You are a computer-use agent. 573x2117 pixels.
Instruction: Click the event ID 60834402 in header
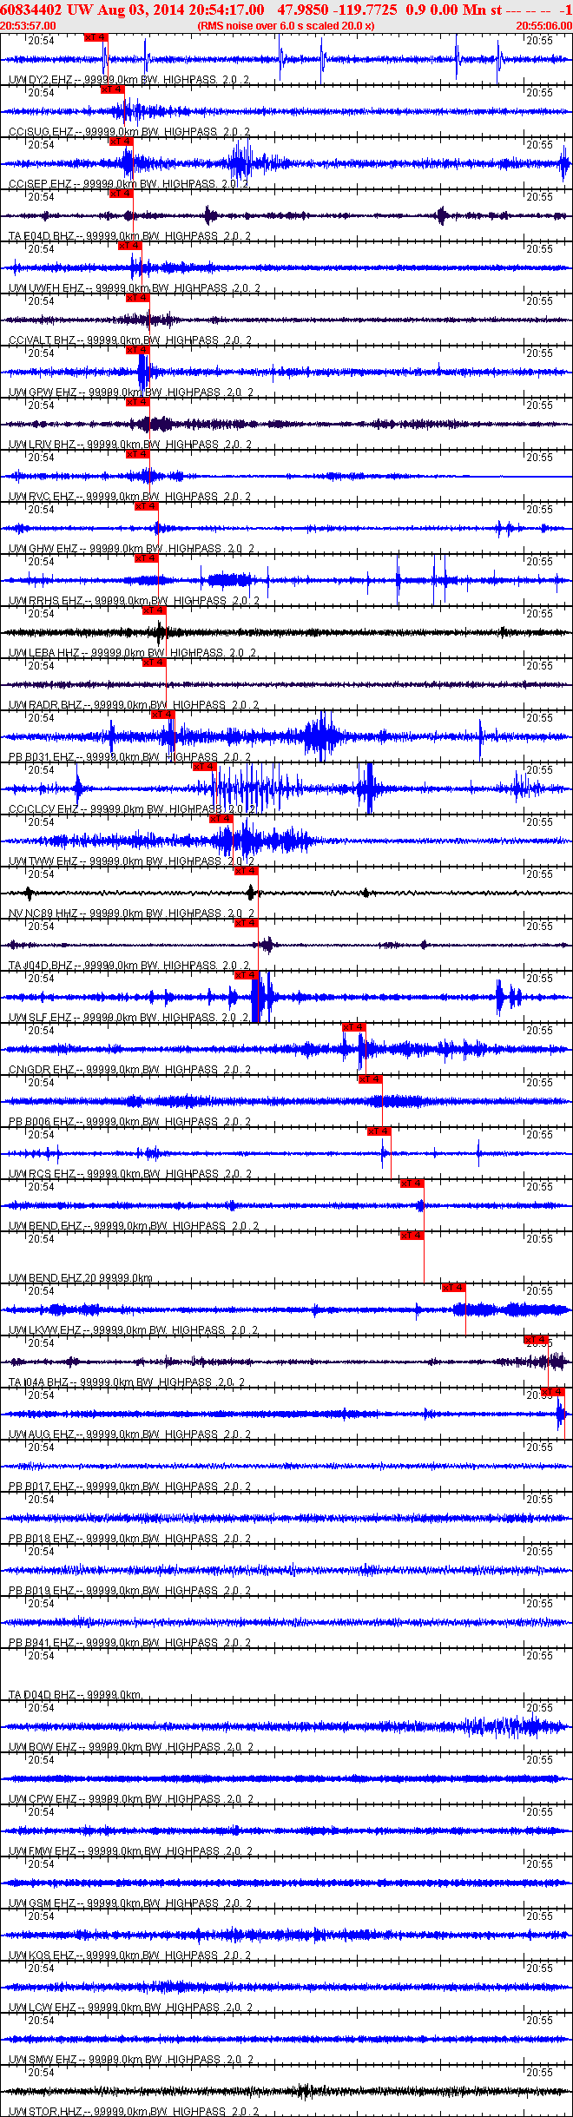30,10
